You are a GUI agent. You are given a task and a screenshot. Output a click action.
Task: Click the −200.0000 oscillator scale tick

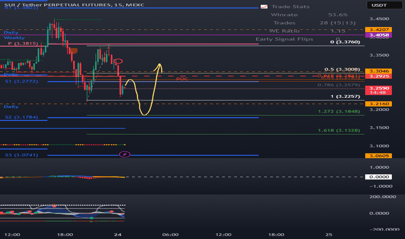(384, 229)
